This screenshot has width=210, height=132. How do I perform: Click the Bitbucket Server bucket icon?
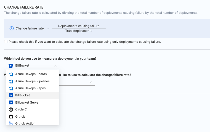click(x=11, y=102)
